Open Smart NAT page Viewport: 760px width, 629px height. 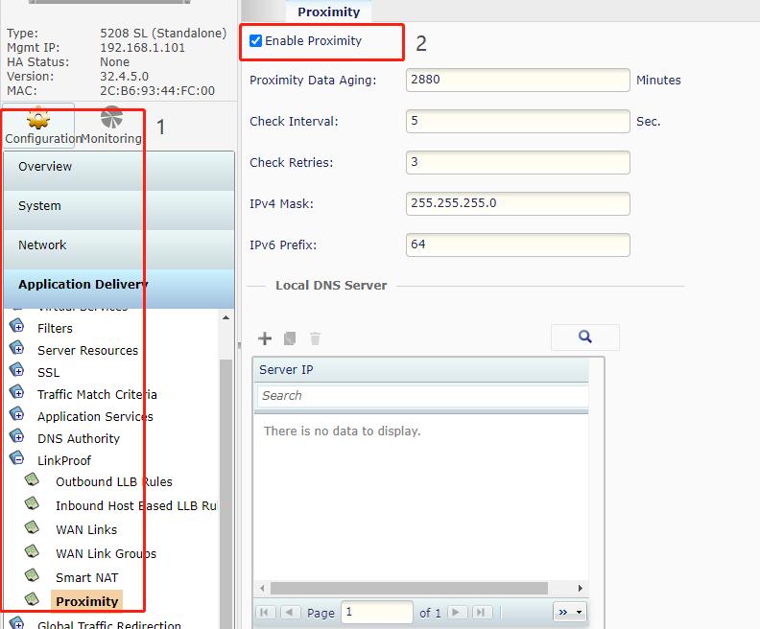[x=86, y=577]
